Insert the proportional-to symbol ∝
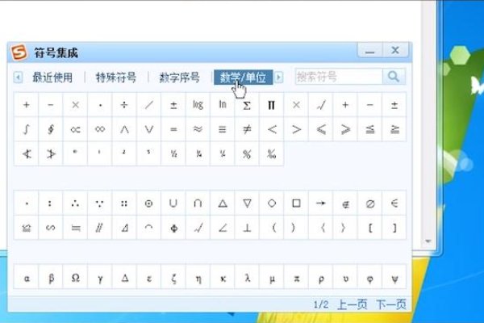 [x=75, y=129]
